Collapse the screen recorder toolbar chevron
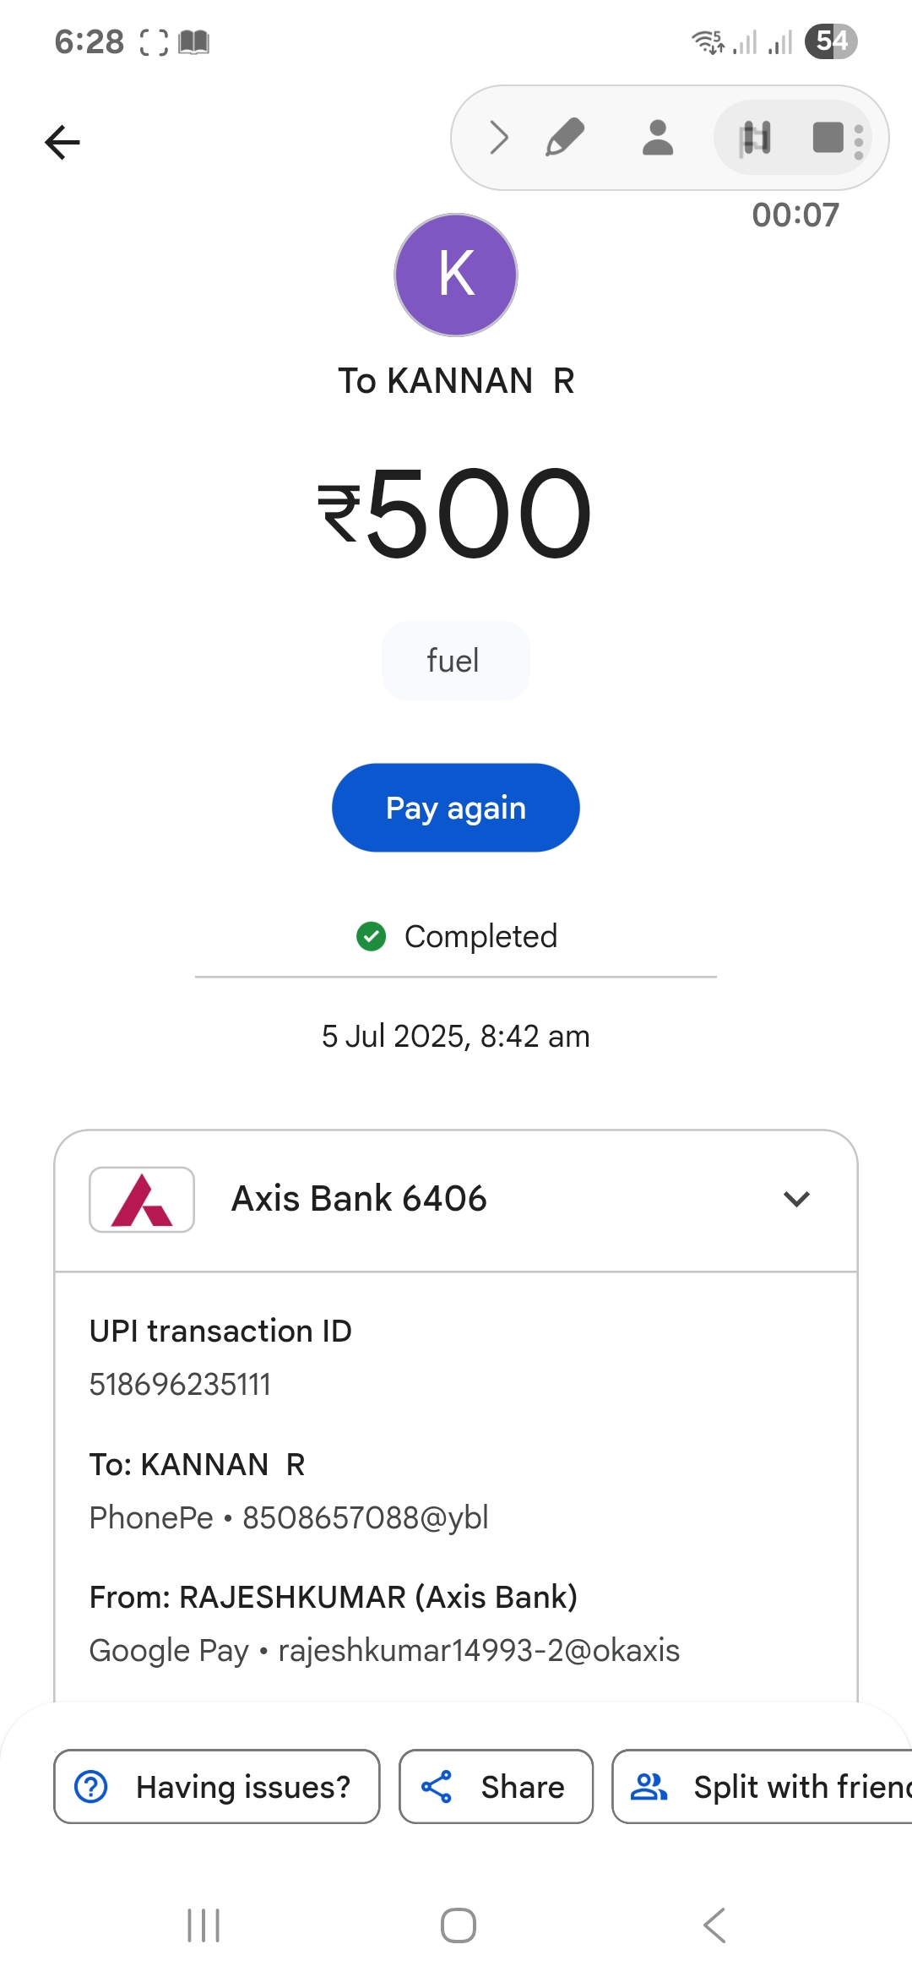The height and width of the screenshot is (1977, 912). 499,138
